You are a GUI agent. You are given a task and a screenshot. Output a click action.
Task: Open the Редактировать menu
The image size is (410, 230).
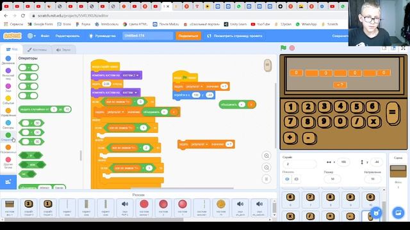tap(67, 36)
